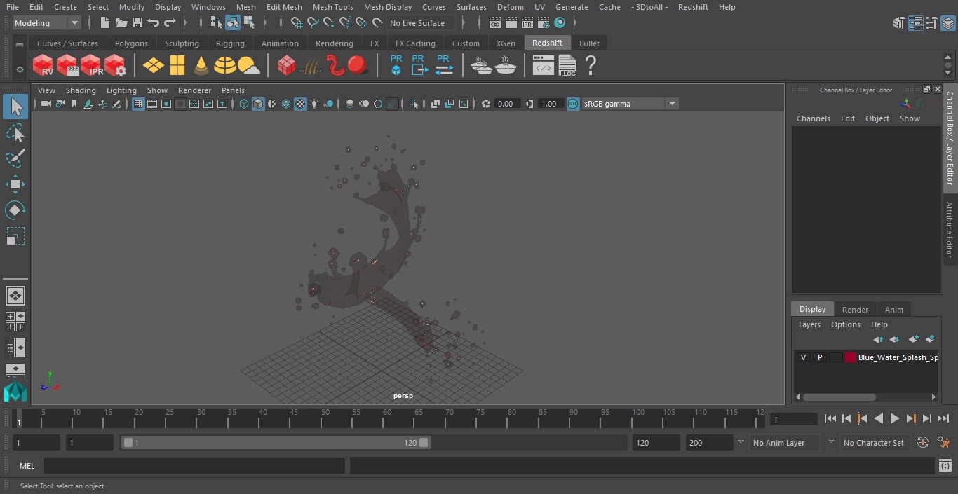Create a Redshift spot light cone
This screenshot has height=494, width=958.
point(201,66)
